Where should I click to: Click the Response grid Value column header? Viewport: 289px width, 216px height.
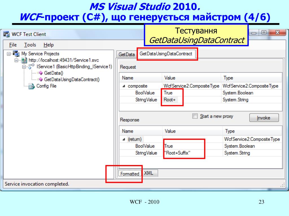coord(192,131)
